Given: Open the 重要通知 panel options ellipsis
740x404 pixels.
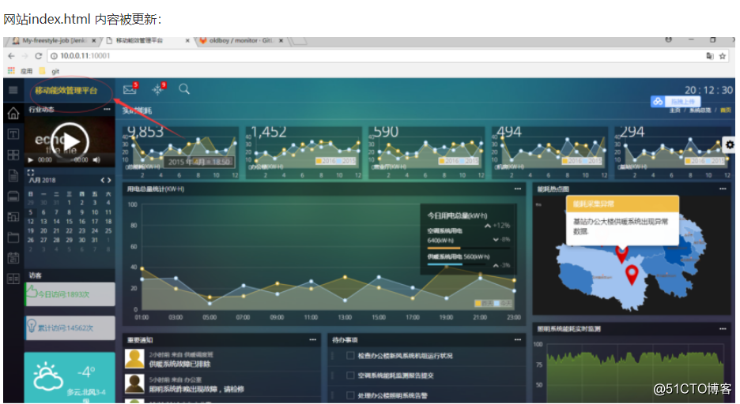Looking at the screenshot, I should [x=313, y=339].
